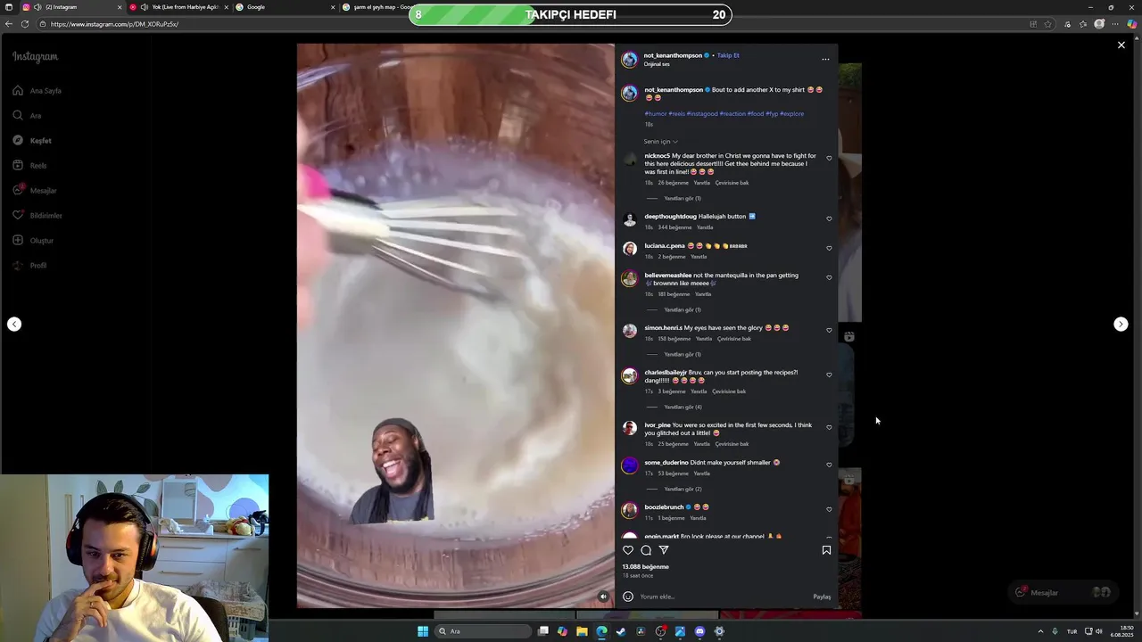Click the browser address bar URL
The image size is (1142, 642).
pyautogui.click(x=114, y=24)
